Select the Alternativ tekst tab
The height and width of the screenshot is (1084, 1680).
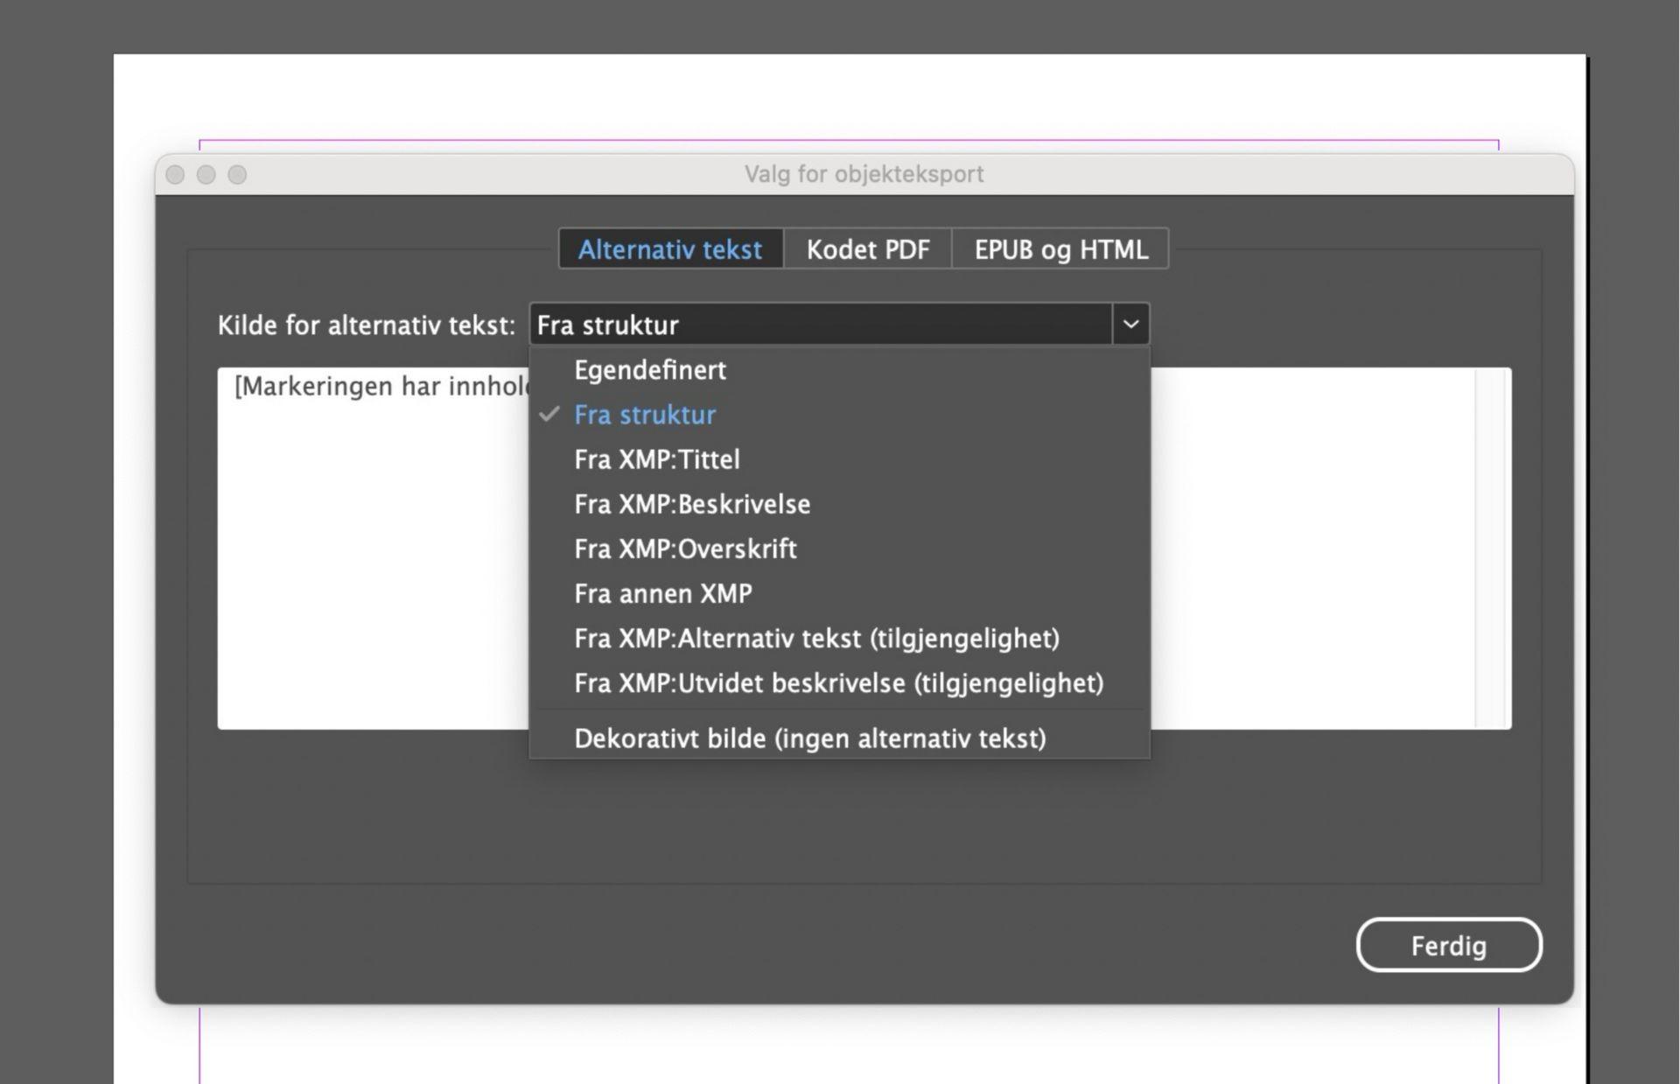point(669,248)
